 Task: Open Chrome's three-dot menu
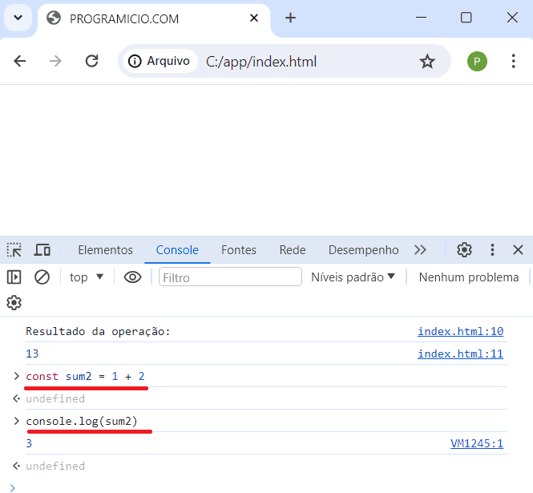click(513, 61)
